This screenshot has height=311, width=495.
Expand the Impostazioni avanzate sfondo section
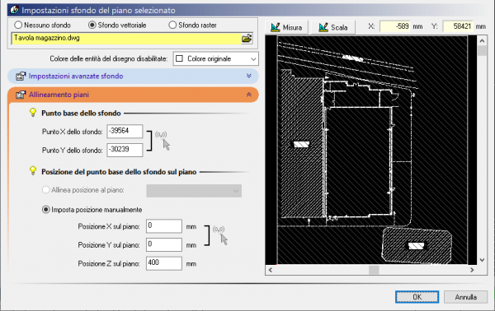[x=249, y=76]
